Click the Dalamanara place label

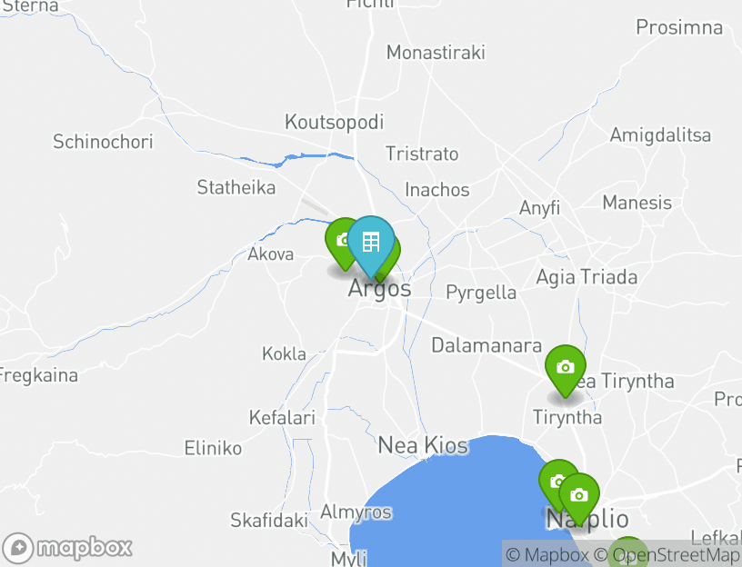tap(486, 345)
